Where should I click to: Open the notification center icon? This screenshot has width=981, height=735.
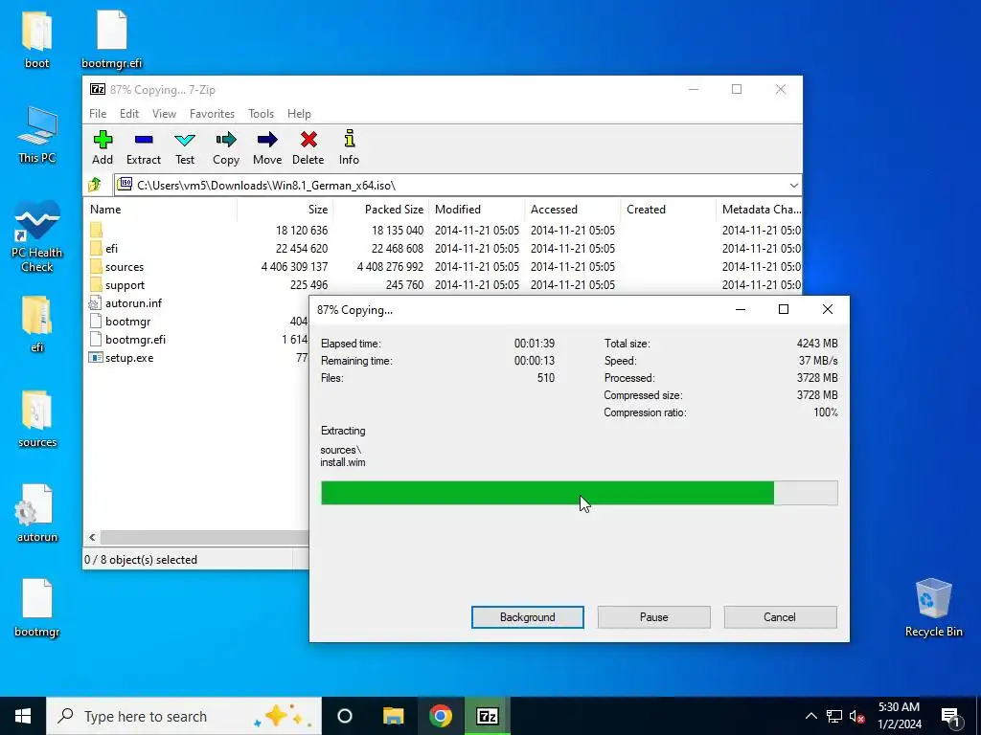click(950, 716)
